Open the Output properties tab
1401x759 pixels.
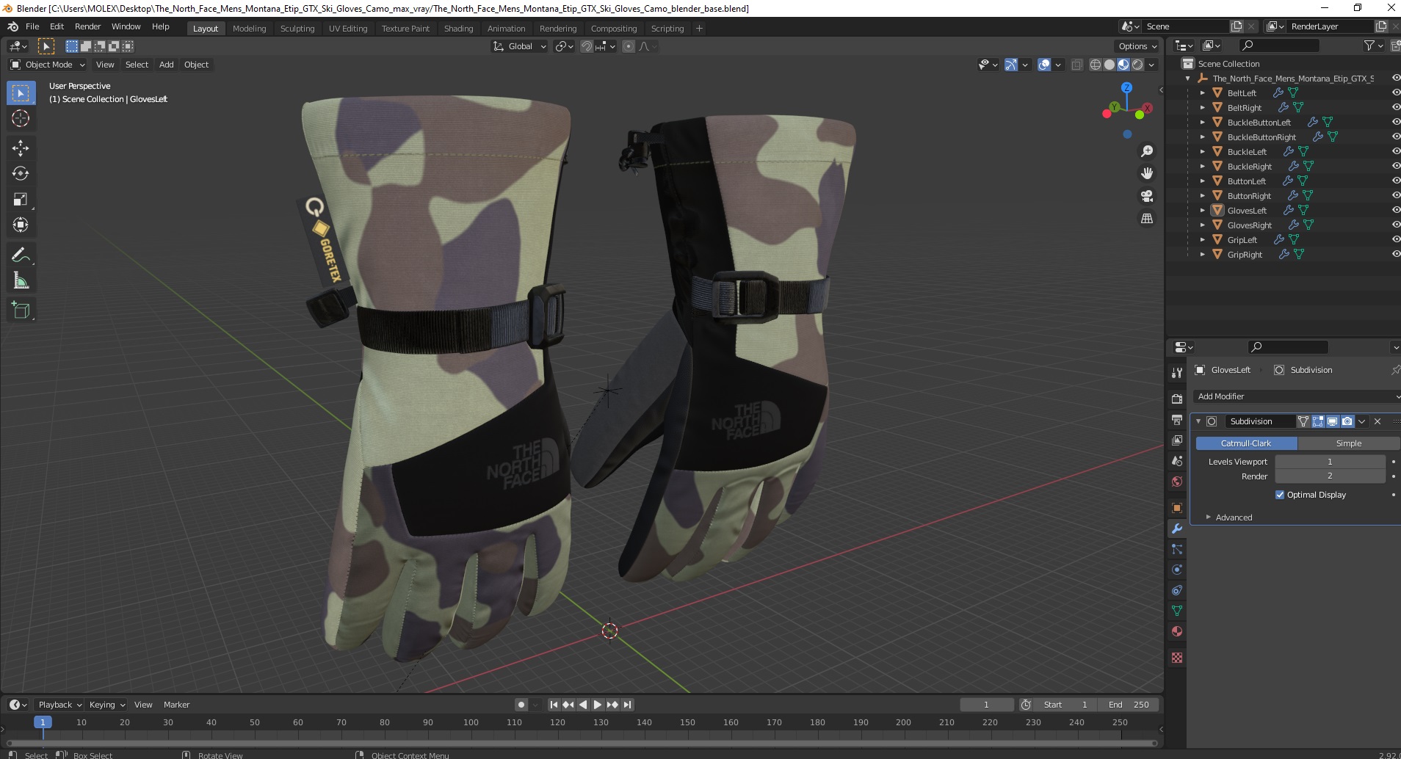pyautogui.click(x=1177, y=420)
